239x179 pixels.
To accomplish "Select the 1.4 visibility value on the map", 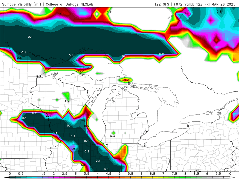I will pyautogui.click(x=105, y=144).
